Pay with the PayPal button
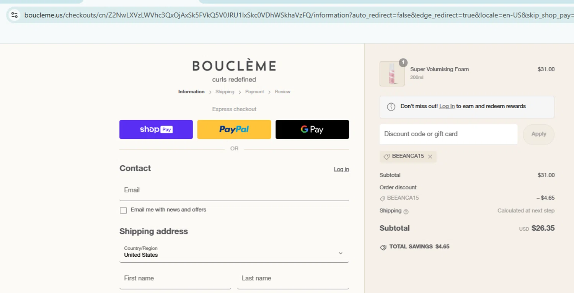 pyautogui.click(x=234, y=129)
